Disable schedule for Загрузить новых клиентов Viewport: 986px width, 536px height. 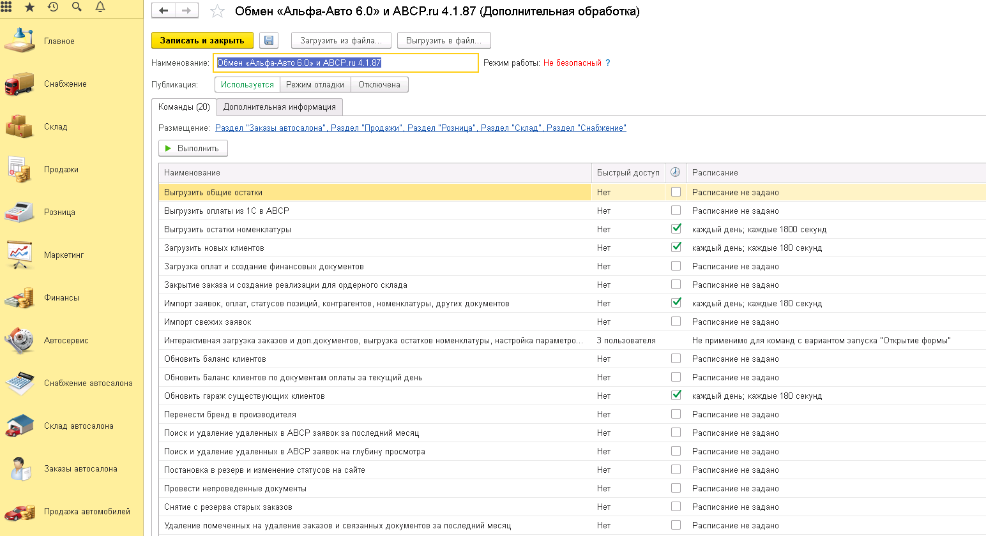pos(676,248)
